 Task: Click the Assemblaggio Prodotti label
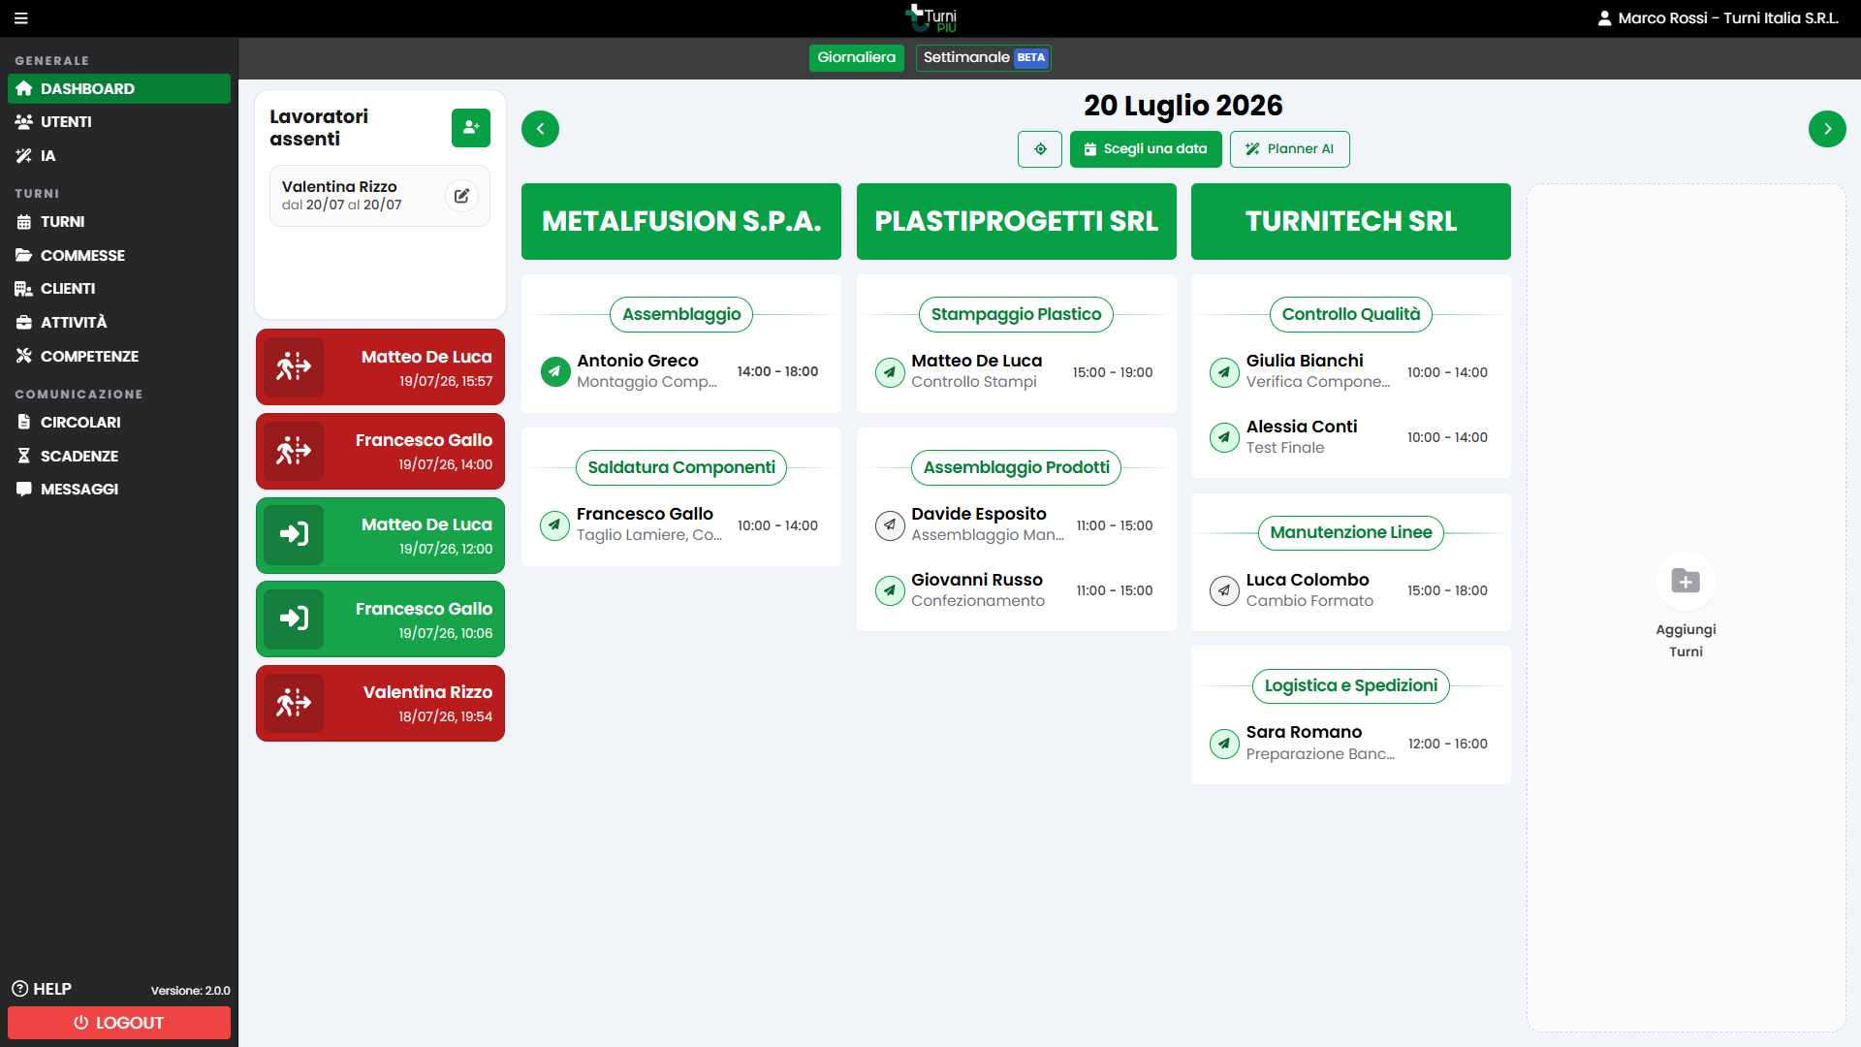point(1017,467)
